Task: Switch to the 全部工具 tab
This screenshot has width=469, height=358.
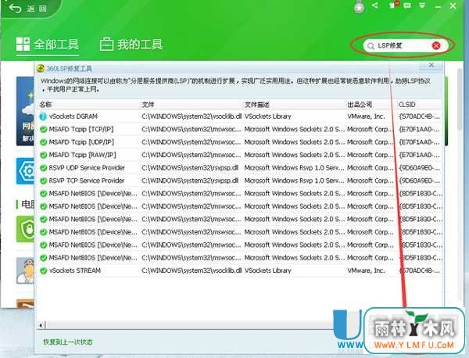Action: [47, 45]
